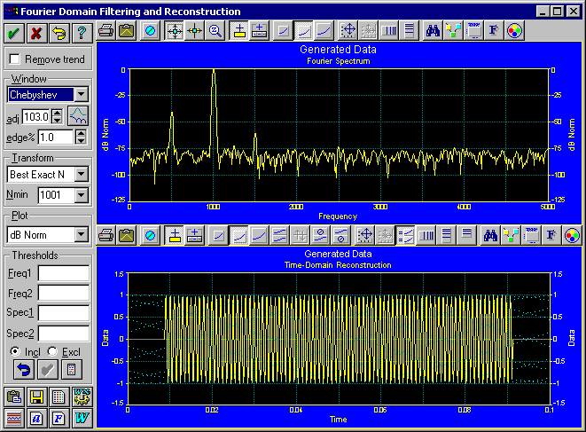This screenshot has width=586, height=432.
Task: Click the F font icon in spectrum toolbar
Action: [494, 31]
